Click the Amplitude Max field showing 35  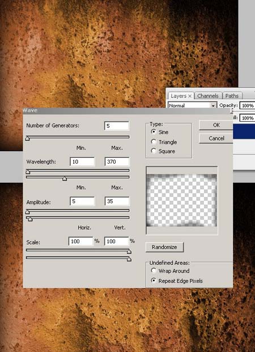coord(117,201)
